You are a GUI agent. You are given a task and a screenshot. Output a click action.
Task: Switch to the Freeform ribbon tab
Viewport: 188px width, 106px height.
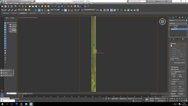coord(14,13)
